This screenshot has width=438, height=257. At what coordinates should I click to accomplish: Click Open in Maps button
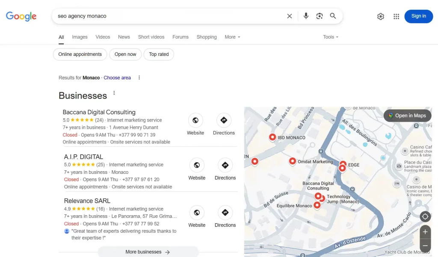407,115
